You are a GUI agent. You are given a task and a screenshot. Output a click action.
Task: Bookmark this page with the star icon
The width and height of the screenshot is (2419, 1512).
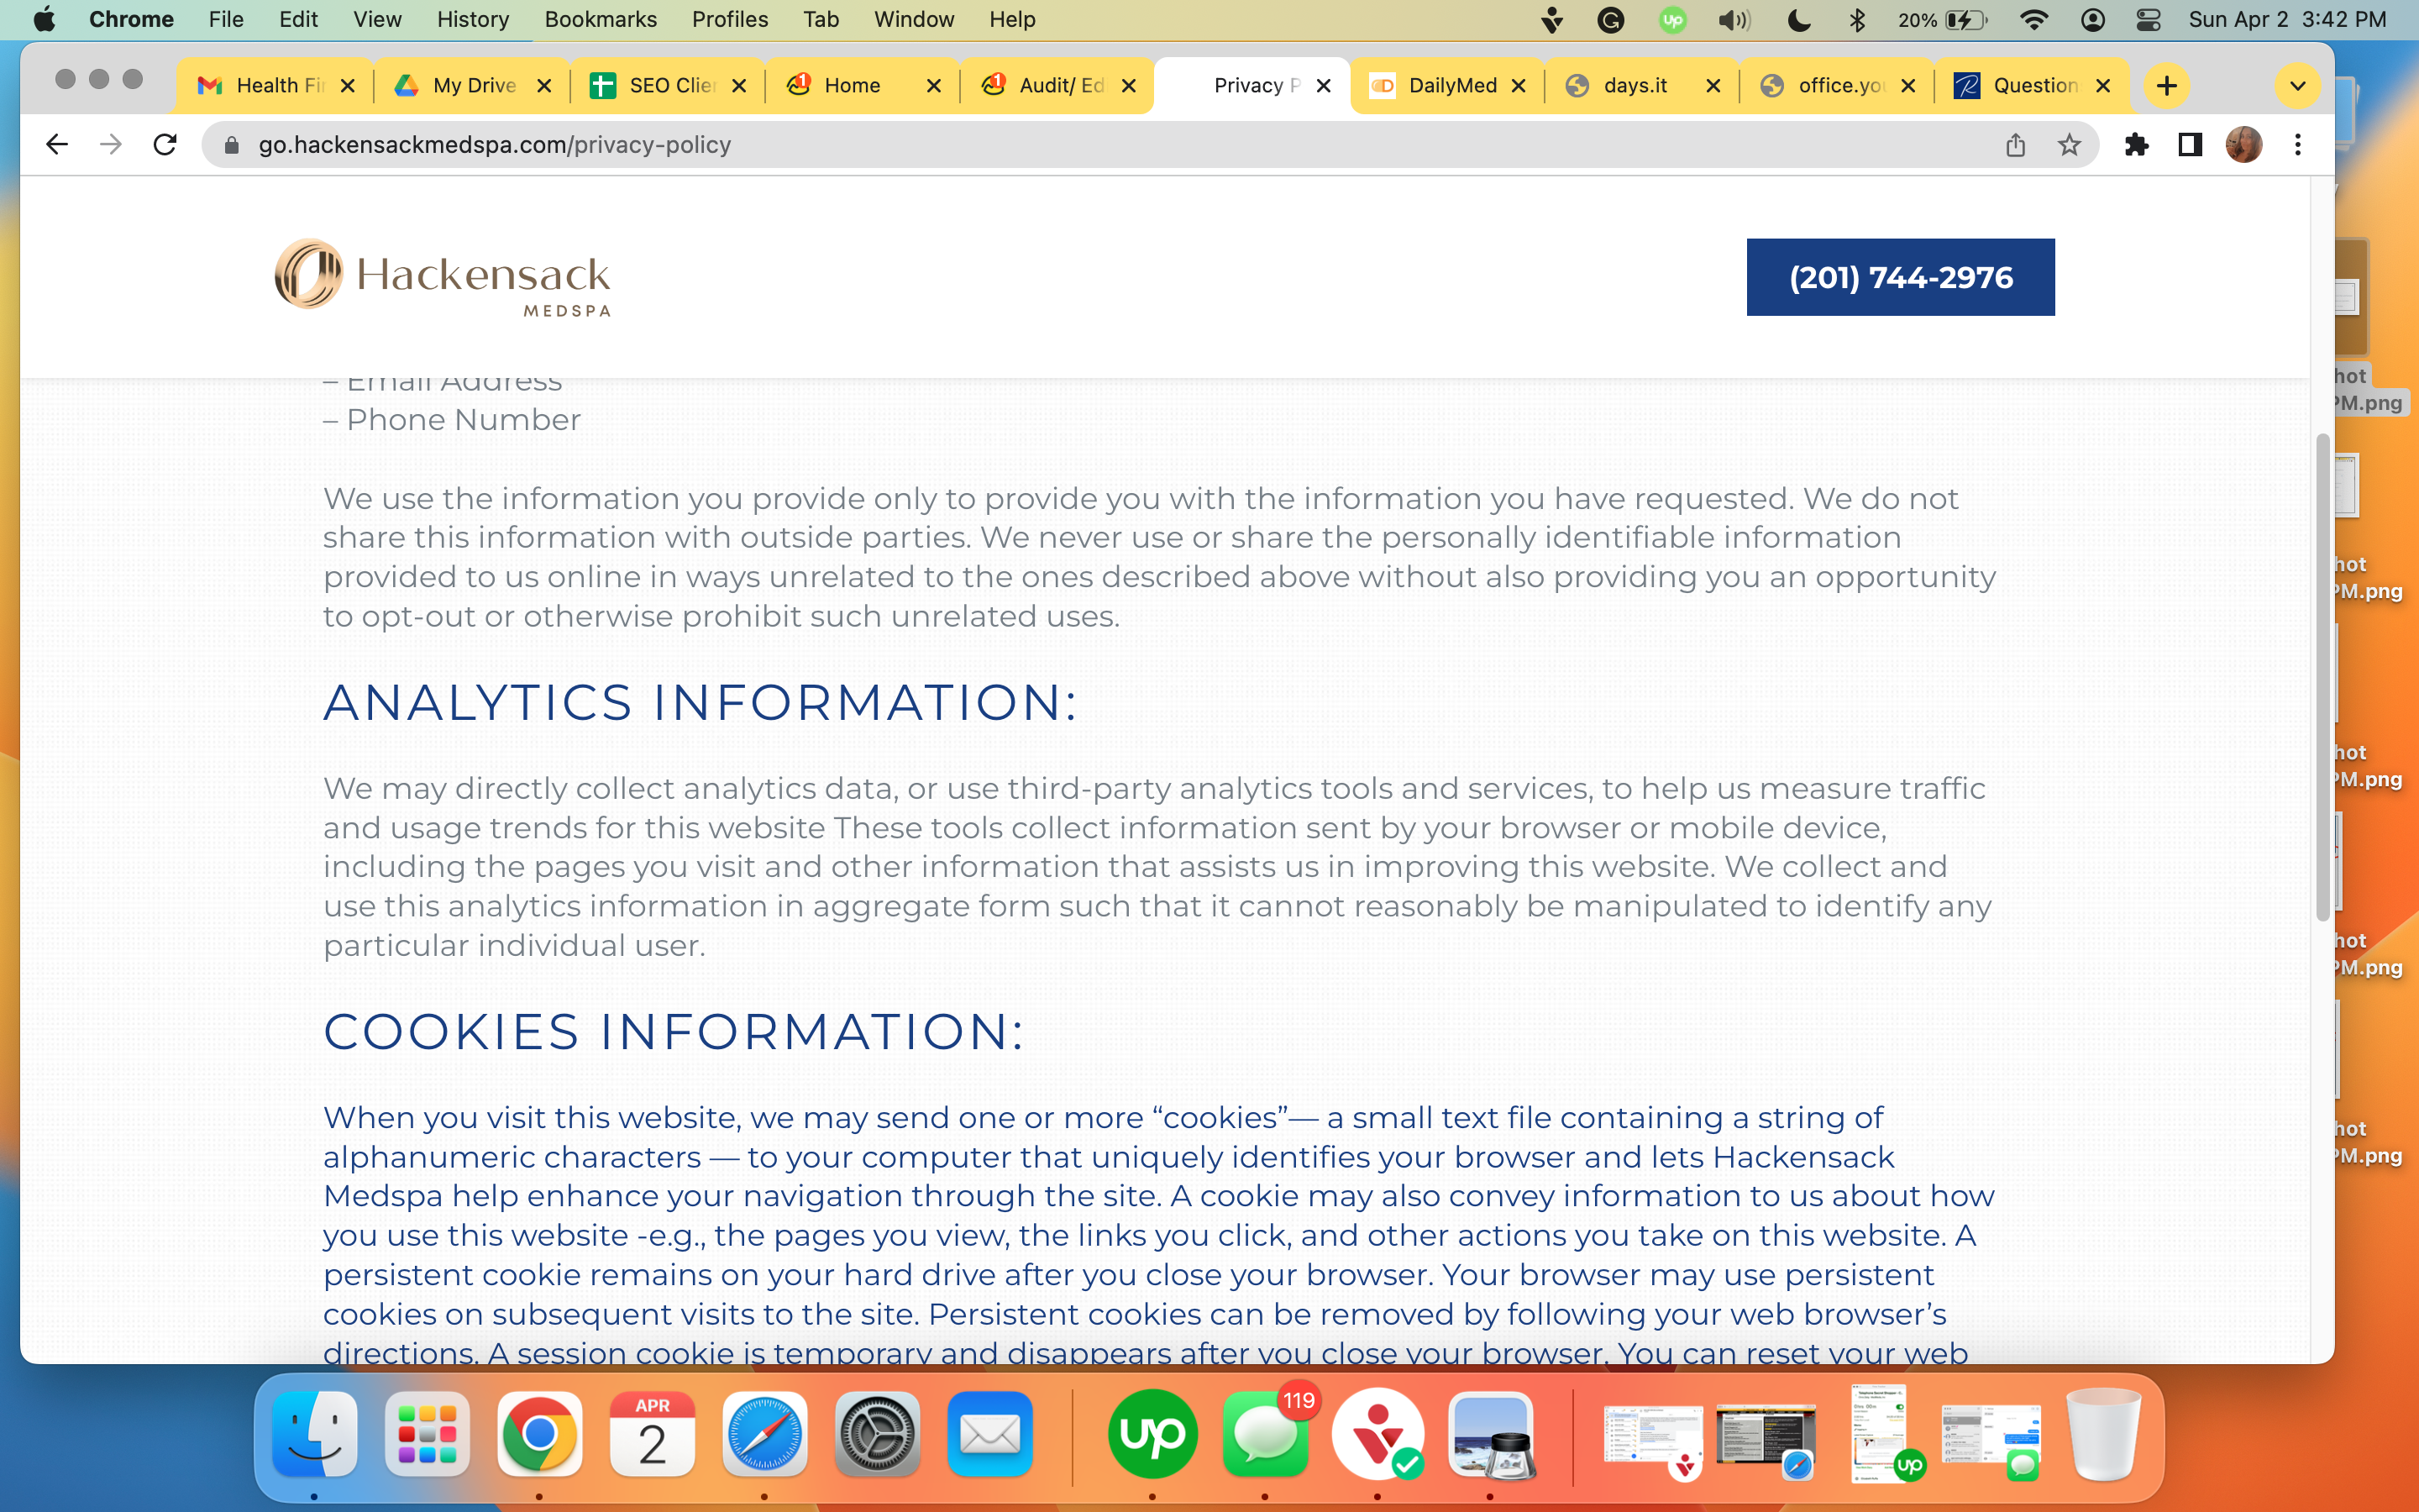[2069, 145]
